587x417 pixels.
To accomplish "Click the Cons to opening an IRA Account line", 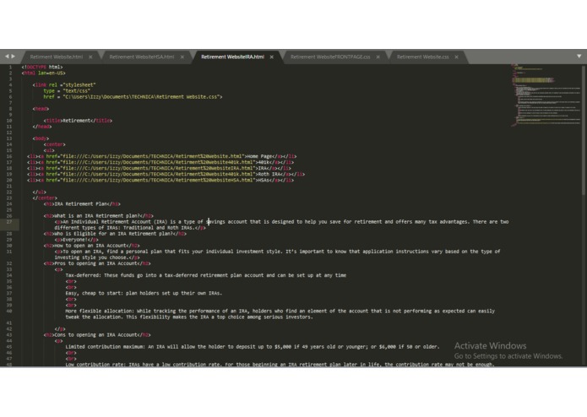I will 97,335.
